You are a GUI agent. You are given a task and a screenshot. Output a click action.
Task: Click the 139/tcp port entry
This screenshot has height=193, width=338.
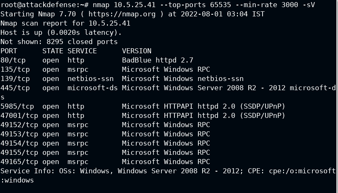(x=15, y=79)
